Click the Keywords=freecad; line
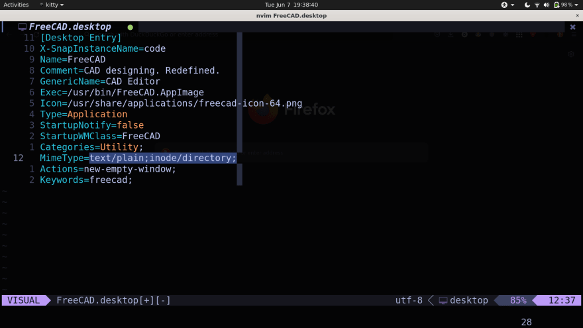The width and height of the screenshot is (583, 328). click(86, 180)
